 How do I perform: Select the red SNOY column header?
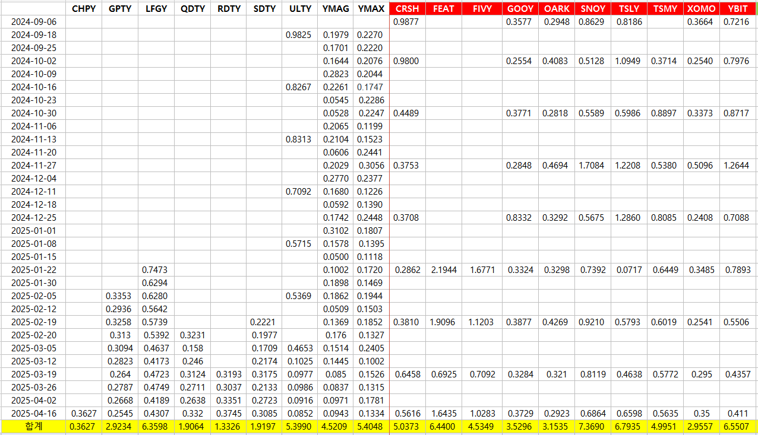pyautogui.click(x=593, y=8)
